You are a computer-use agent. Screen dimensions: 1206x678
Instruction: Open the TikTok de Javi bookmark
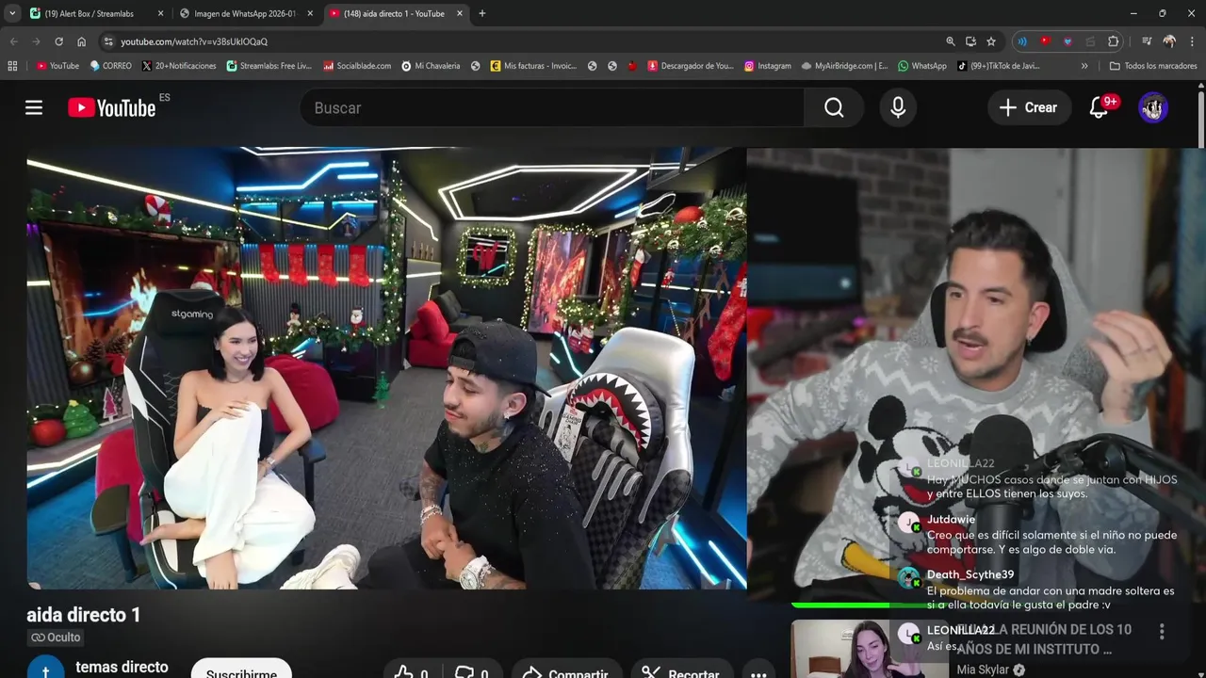[x=999, y=66]
